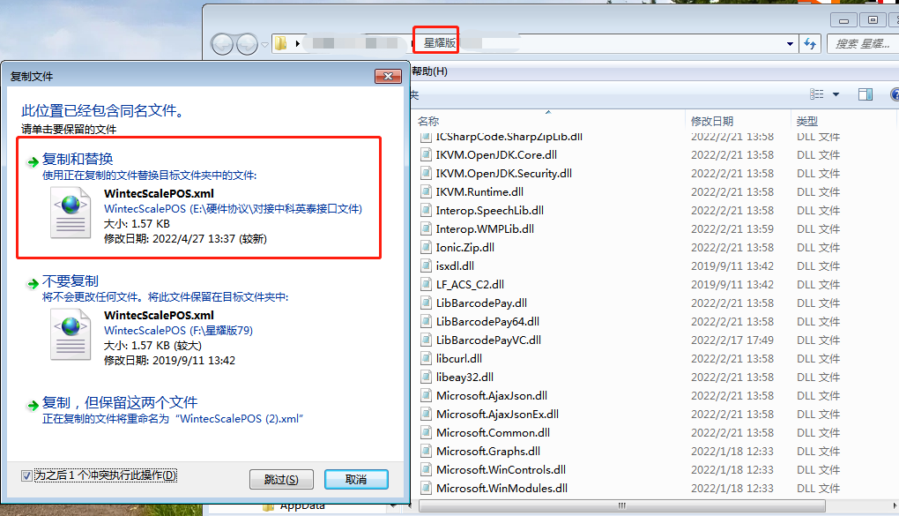Select Ionic.Zip.dll file icon
Screen dimensions: 899x516
(426, 247)
